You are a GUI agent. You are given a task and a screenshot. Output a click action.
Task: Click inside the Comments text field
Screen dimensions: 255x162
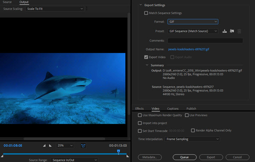coord(205,41)
